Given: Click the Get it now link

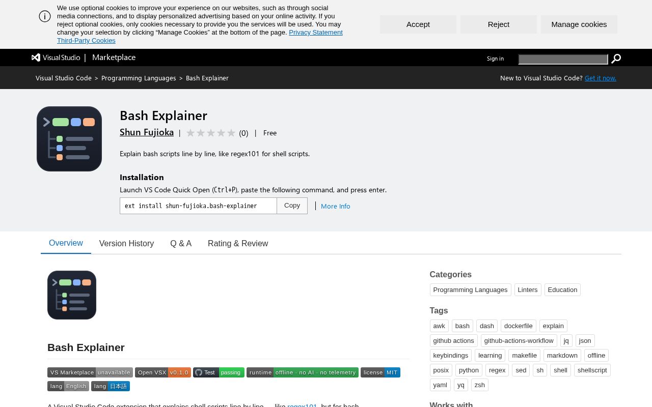Looking at the screenshot, I should [x=601, y=78].
